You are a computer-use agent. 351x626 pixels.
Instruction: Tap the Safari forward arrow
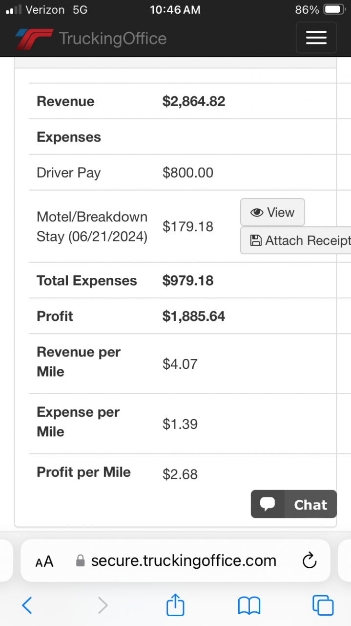coord(103,606)
